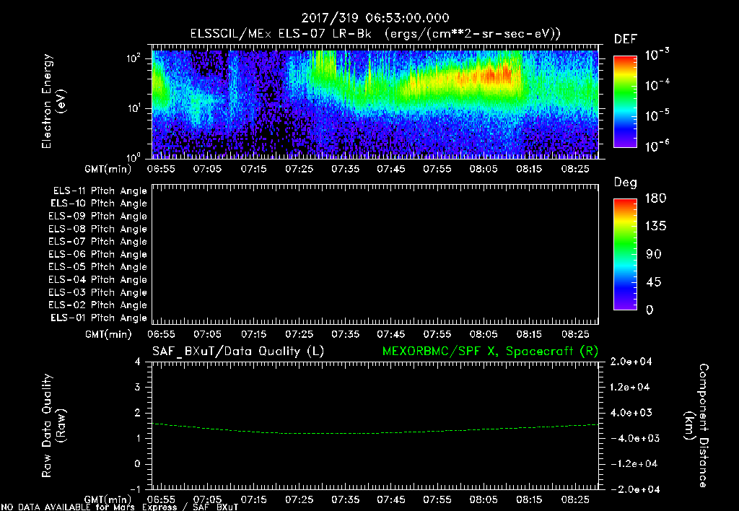
Task: Click the 10^-4 value on DEF scale
Action: [x=657, y=85]
